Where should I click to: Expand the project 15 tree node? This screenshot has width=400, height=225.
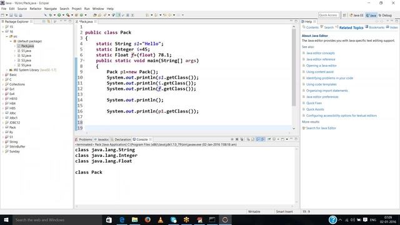pos(2,27)
